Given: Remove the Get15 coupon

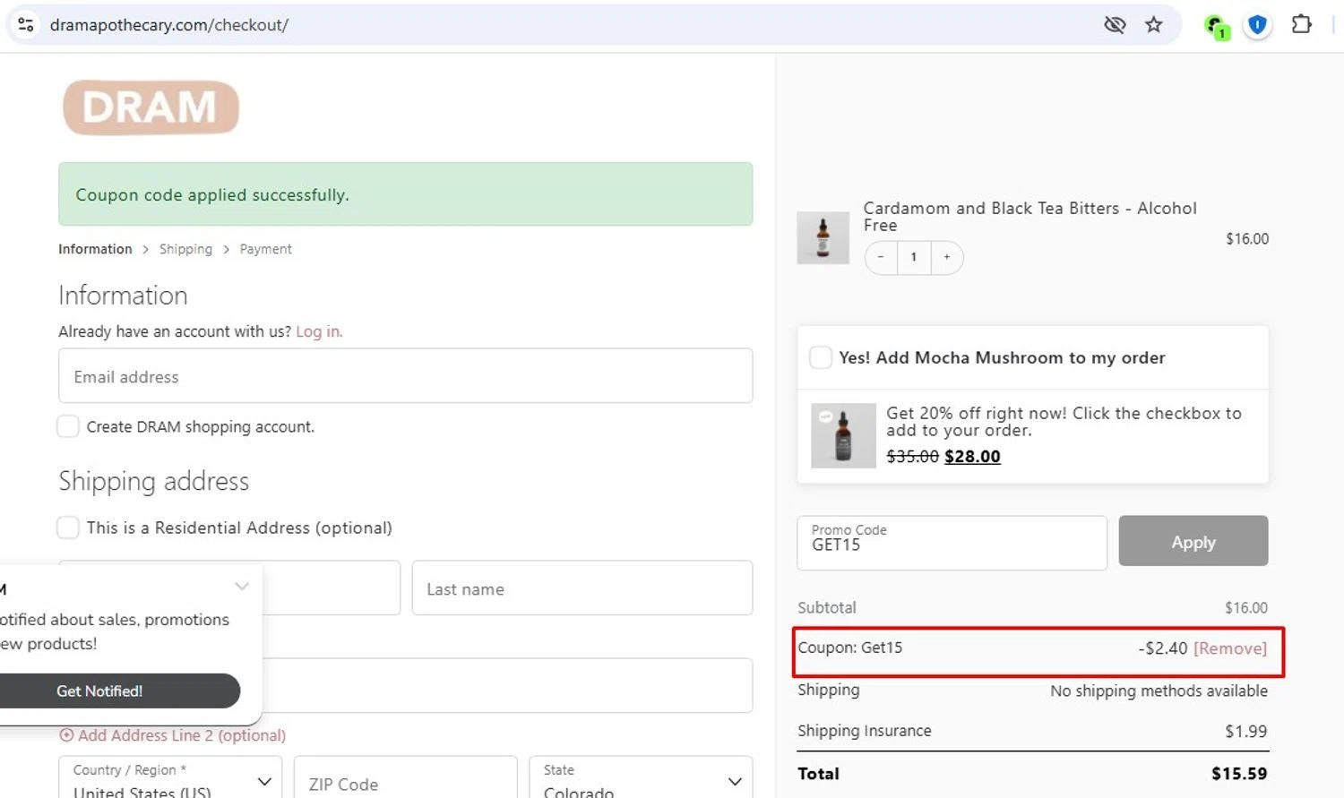Looking at the screenshot, I should 1230,648.
